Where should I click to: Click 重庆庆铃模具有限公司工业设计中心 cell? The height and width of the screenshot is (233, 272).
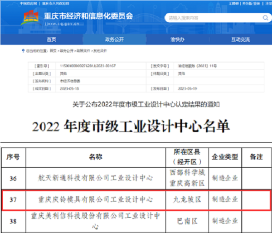point(95,199)
